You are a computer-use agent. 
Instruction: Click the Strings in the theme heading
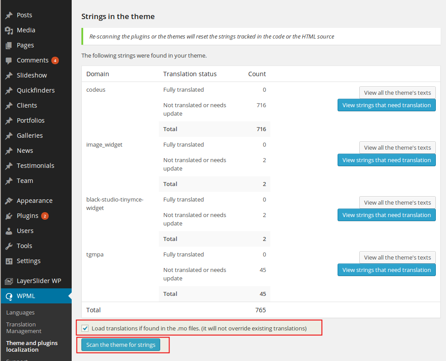tap(118, 16)
